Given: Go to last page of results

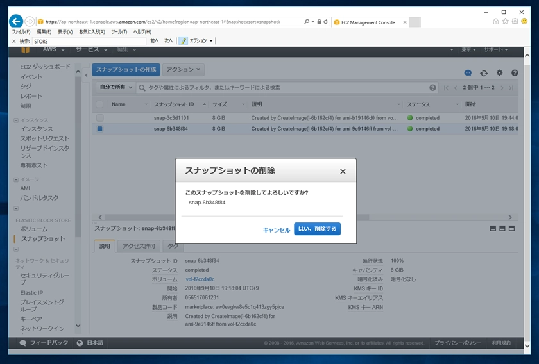Looking at the screenshot, I should pos(511,88).
